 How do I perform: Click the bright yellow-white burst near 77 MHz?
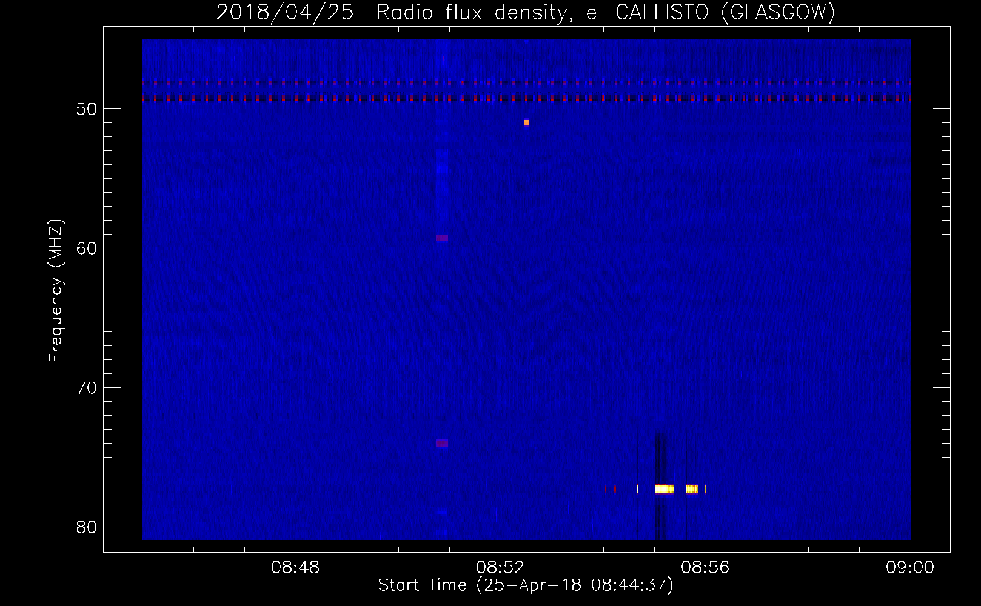pyautogui.click(x=664, y=489)
